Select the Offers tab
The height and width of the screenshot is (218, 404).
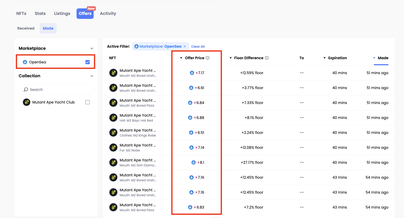pos(85,14)
